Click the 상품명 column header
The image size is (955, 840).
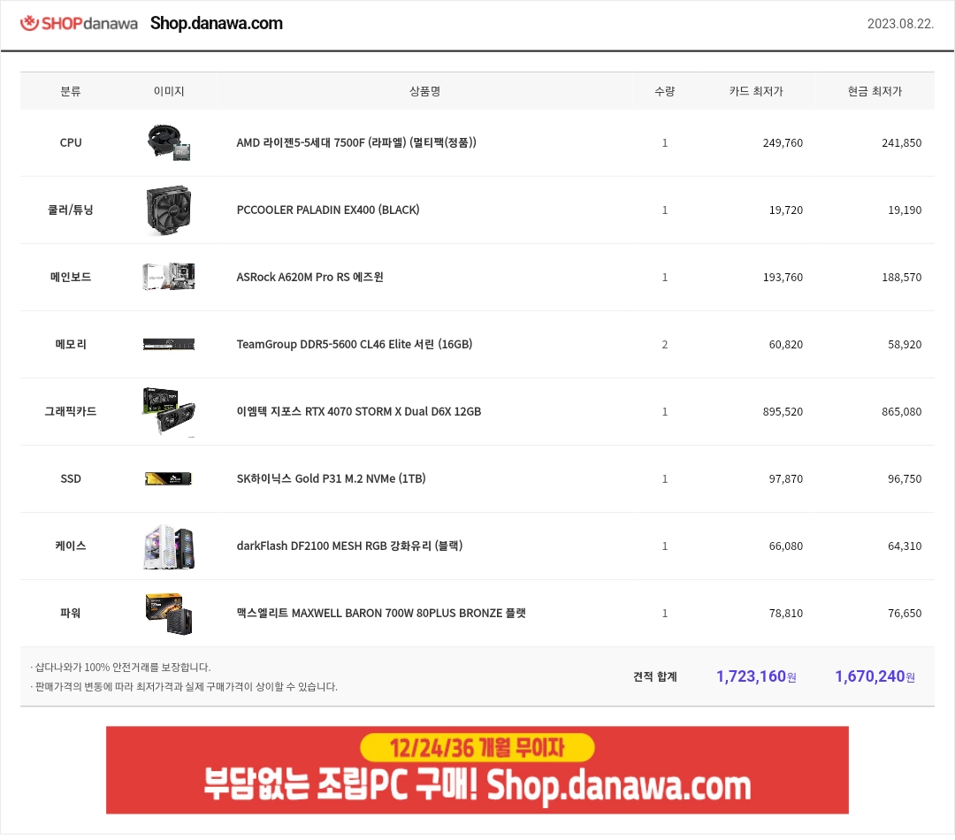pos(424,91)
